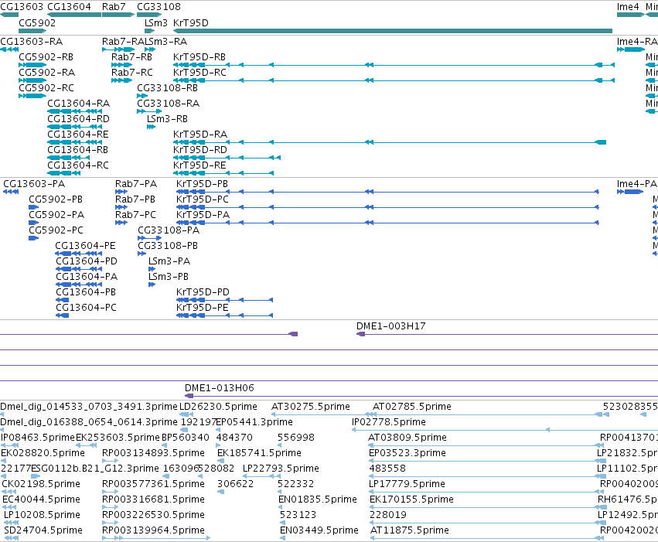
Task: Click the EK185741.5prime EST label
Action: [259, 454]
